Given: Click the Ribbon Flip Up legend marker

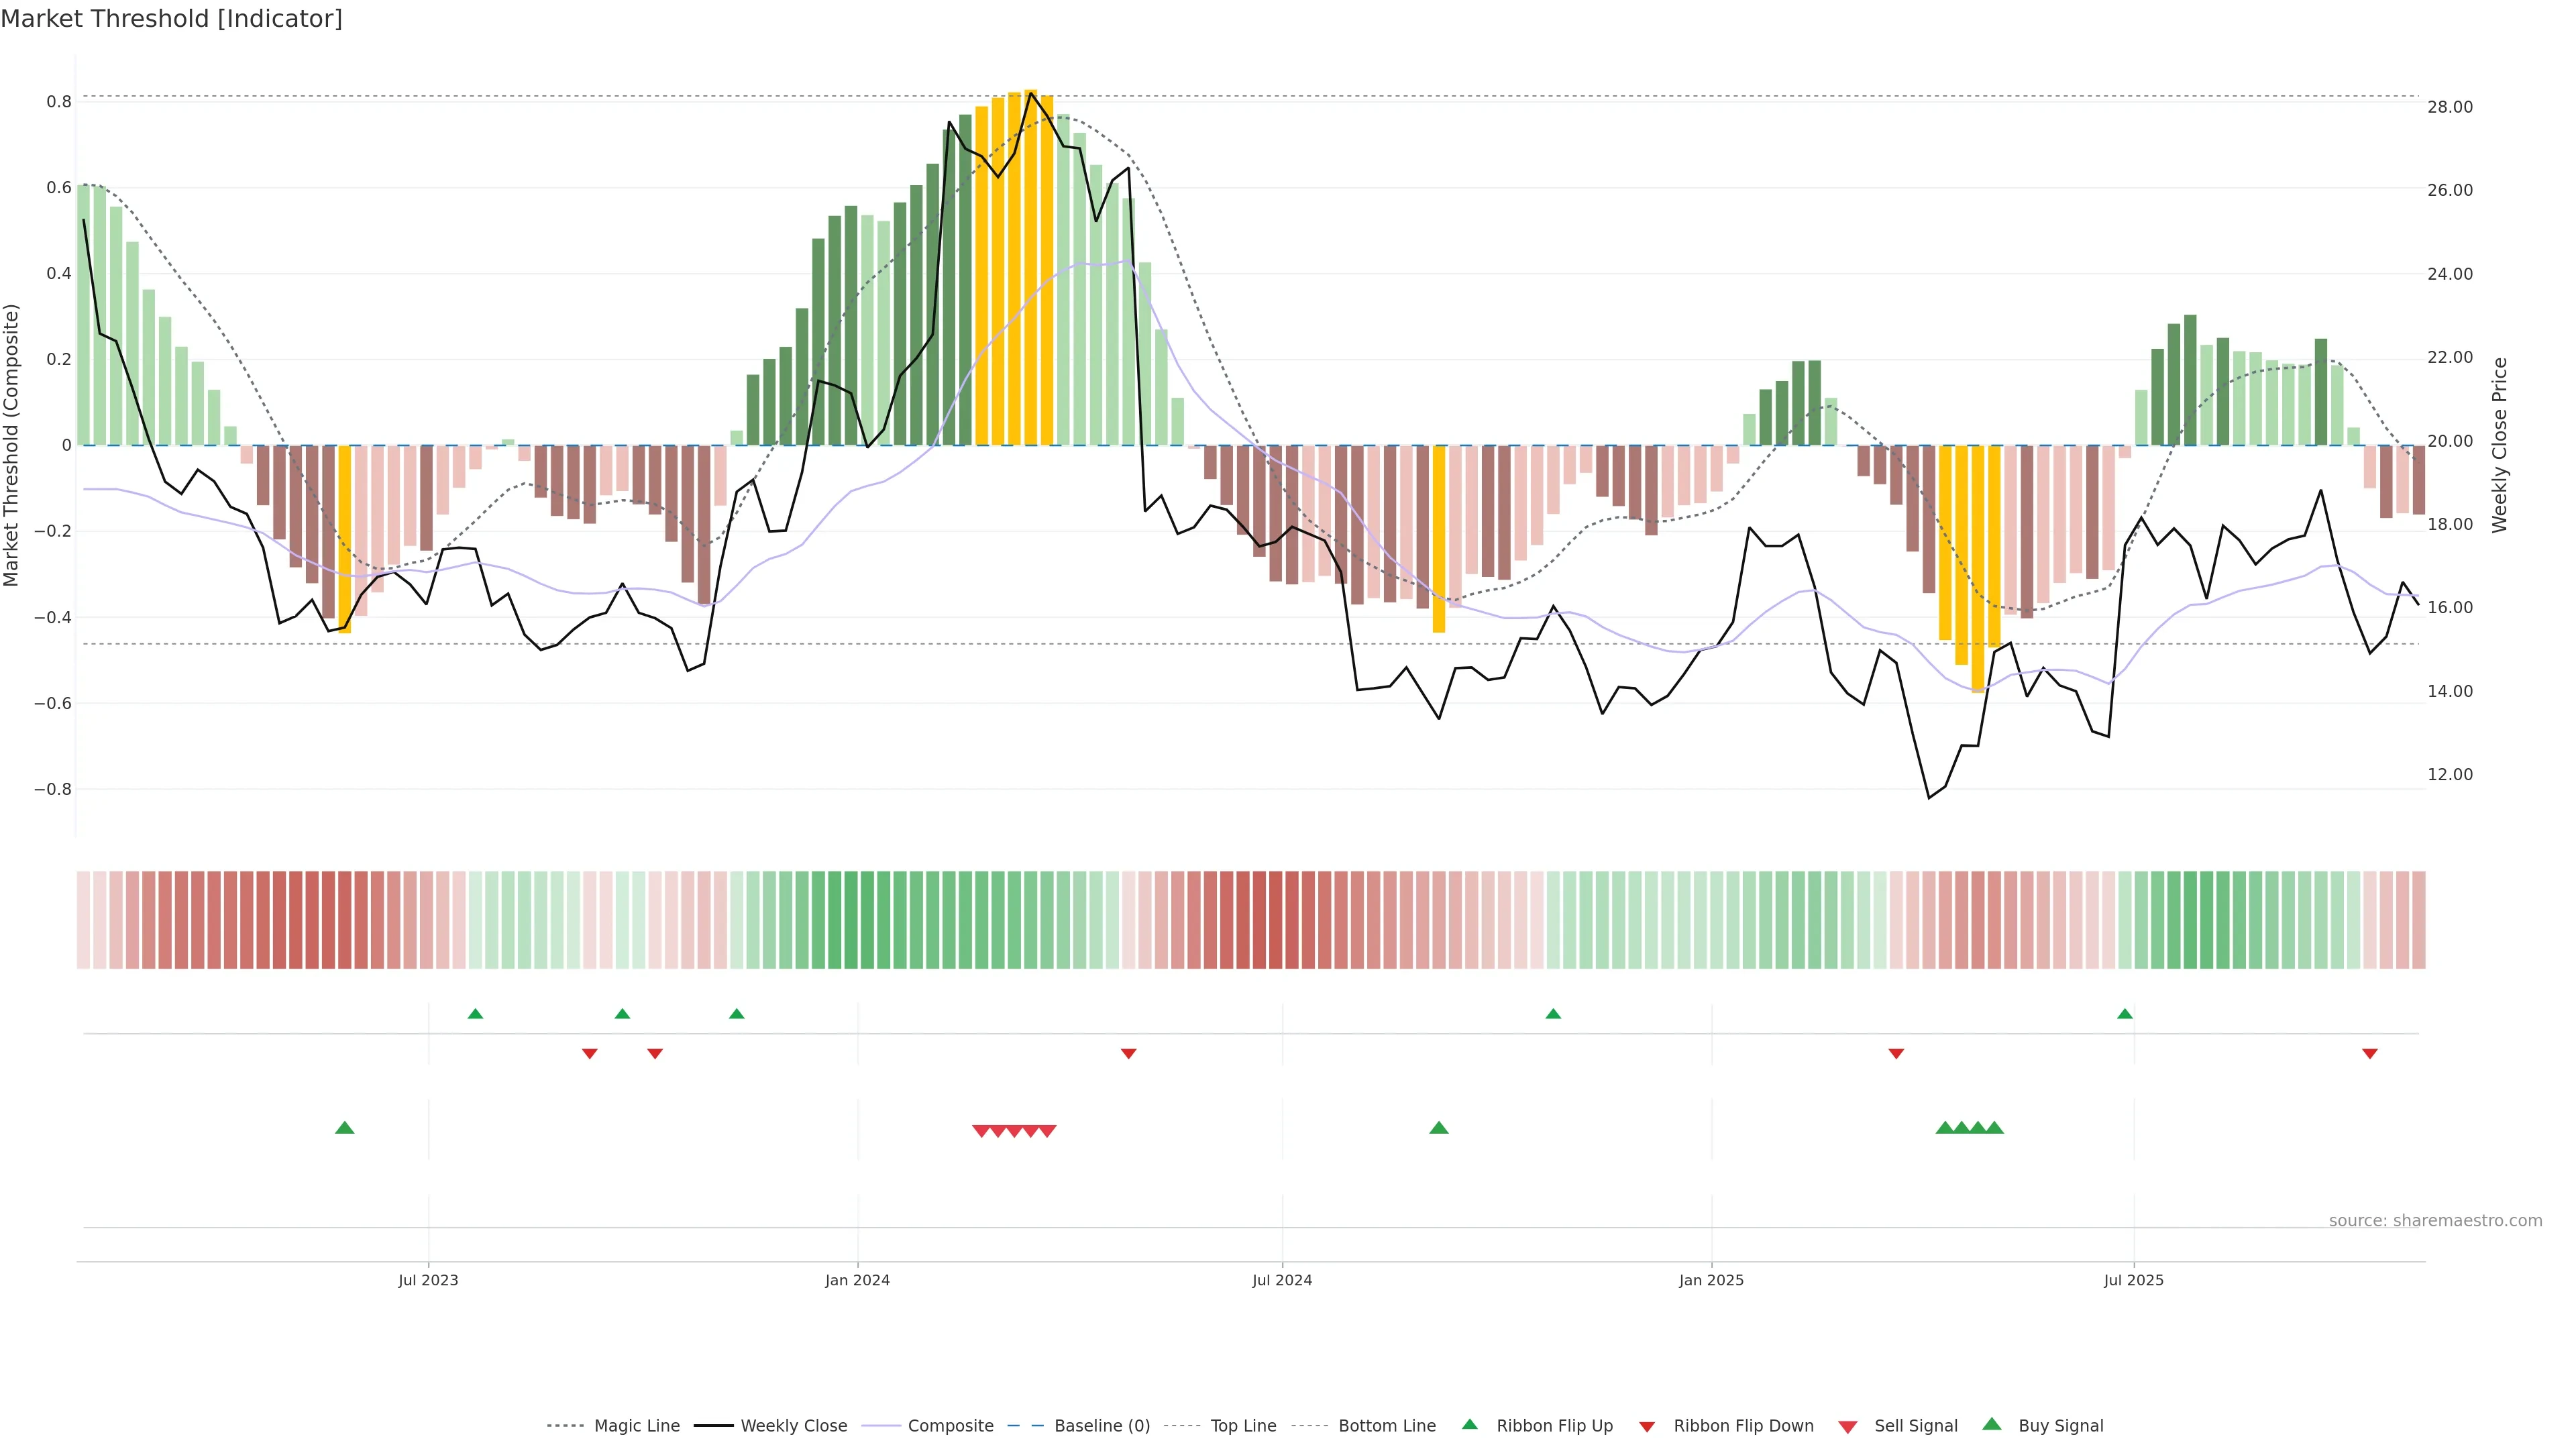Looking at the screenshot, I should pos(1470,1424).
